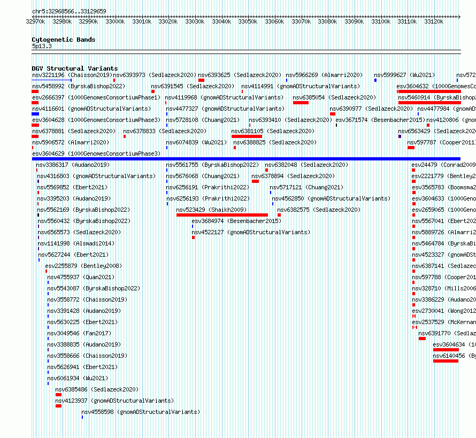Click the red bar under nsv597787

pyautogui.click(x=411, y=148)
